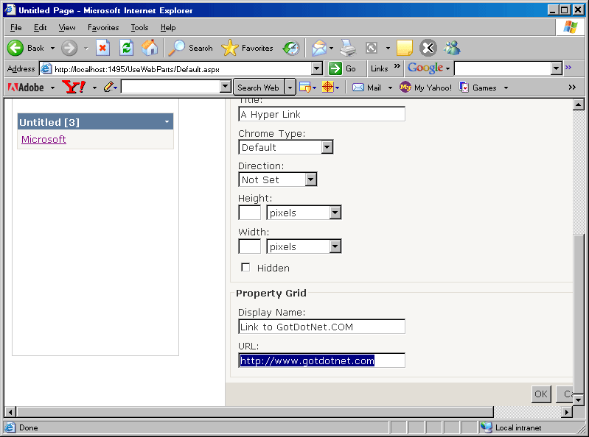Expand the Untitled [3] web part menu arrow

click(167, 121)
